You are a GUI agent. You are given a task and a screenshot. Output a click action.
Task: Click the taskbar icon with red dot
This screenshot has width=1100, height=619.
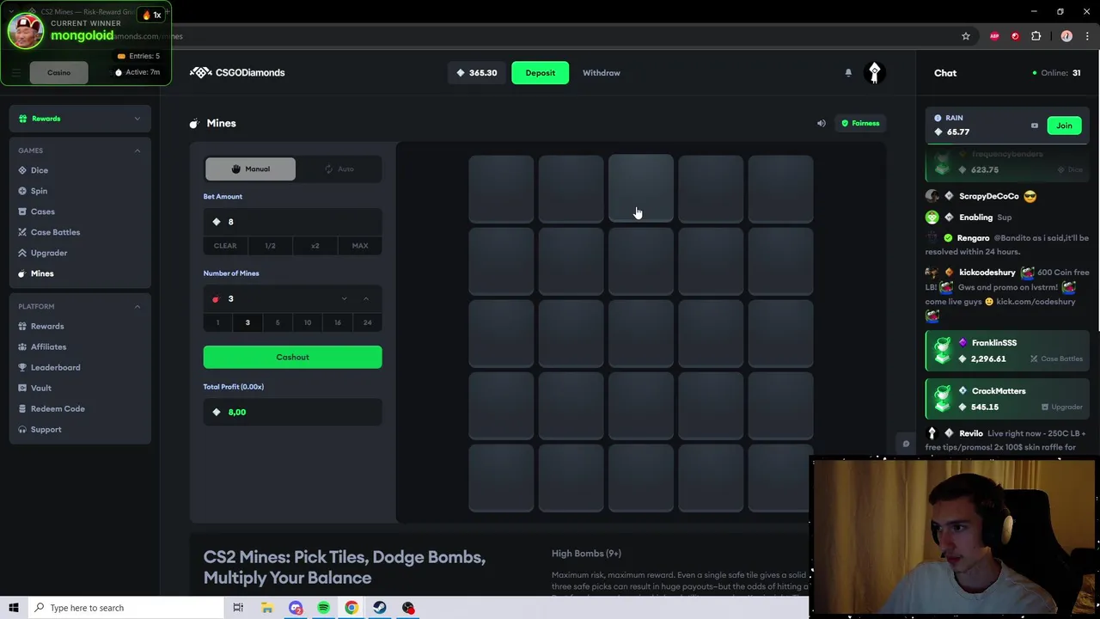pyautogui.click(x=408, y=608)
